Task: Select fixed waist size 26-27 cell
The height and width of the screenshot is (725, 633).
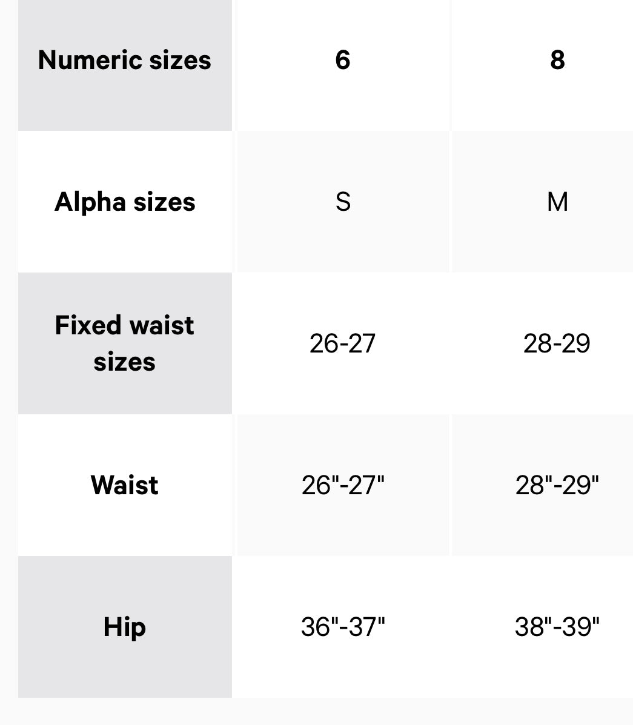Action: 343,343
